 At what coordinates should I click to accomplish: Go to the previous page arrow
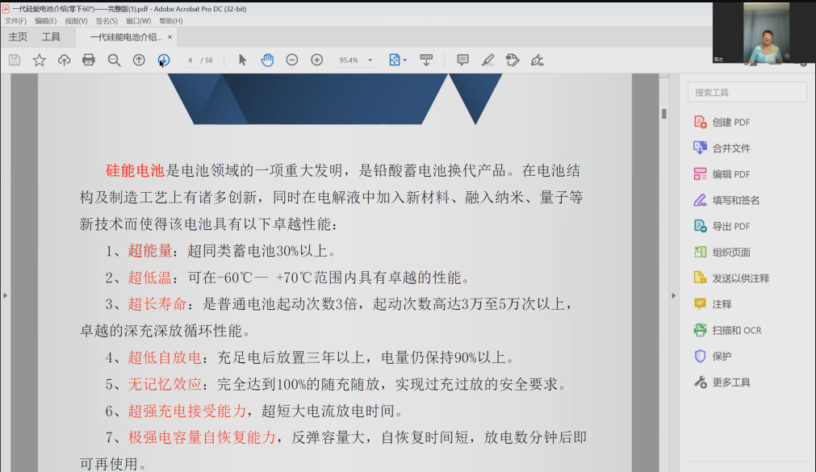(x=139, y=60)
